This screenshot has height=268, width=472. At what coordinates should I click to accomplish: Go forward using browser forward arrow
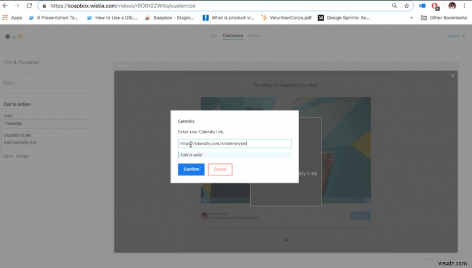pos(17,6)
